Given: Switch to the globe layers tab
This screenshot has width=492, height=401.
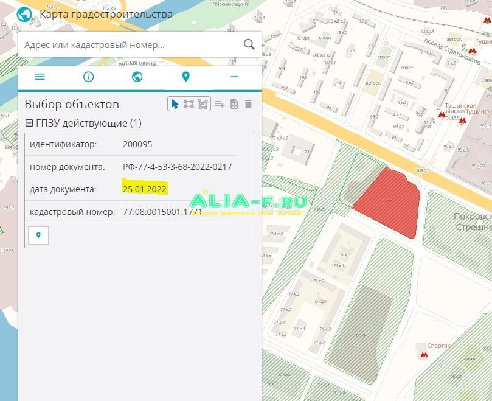Looking at the screenshot, I should [137, 77].
